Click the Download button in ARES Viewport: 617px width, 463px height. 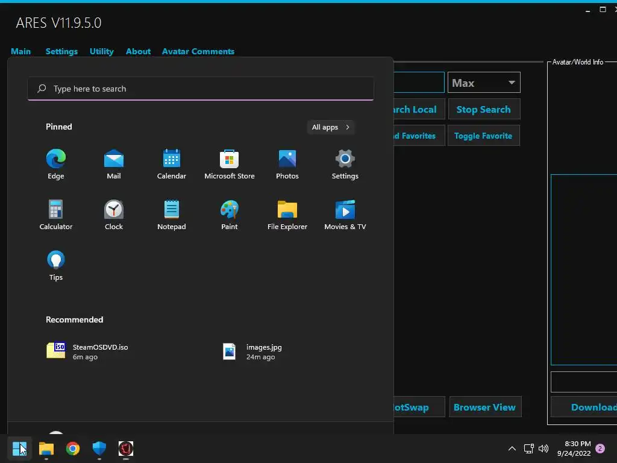pyautogui.click(x=584, y=407)
